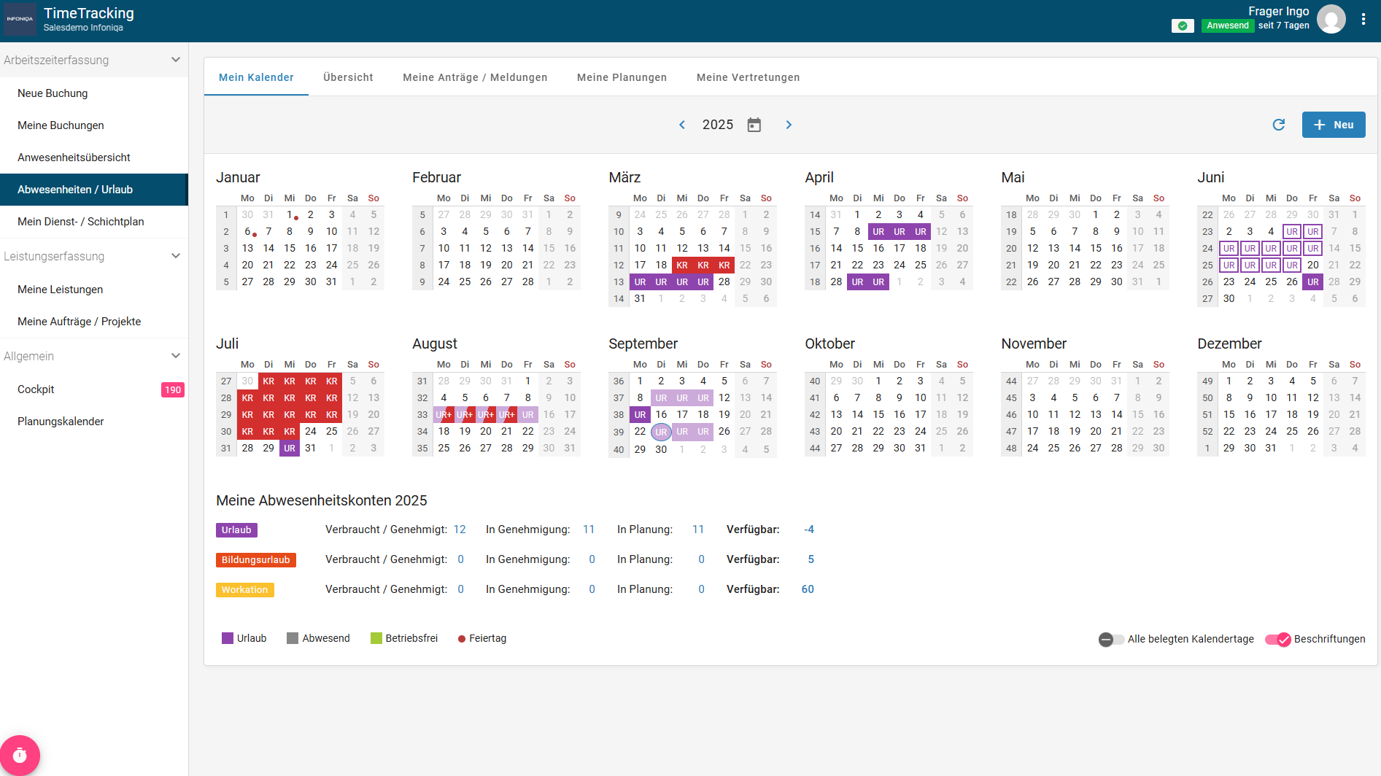
Task: Open Neue Buchung in sidebar
Action: (x=94, y=93)
